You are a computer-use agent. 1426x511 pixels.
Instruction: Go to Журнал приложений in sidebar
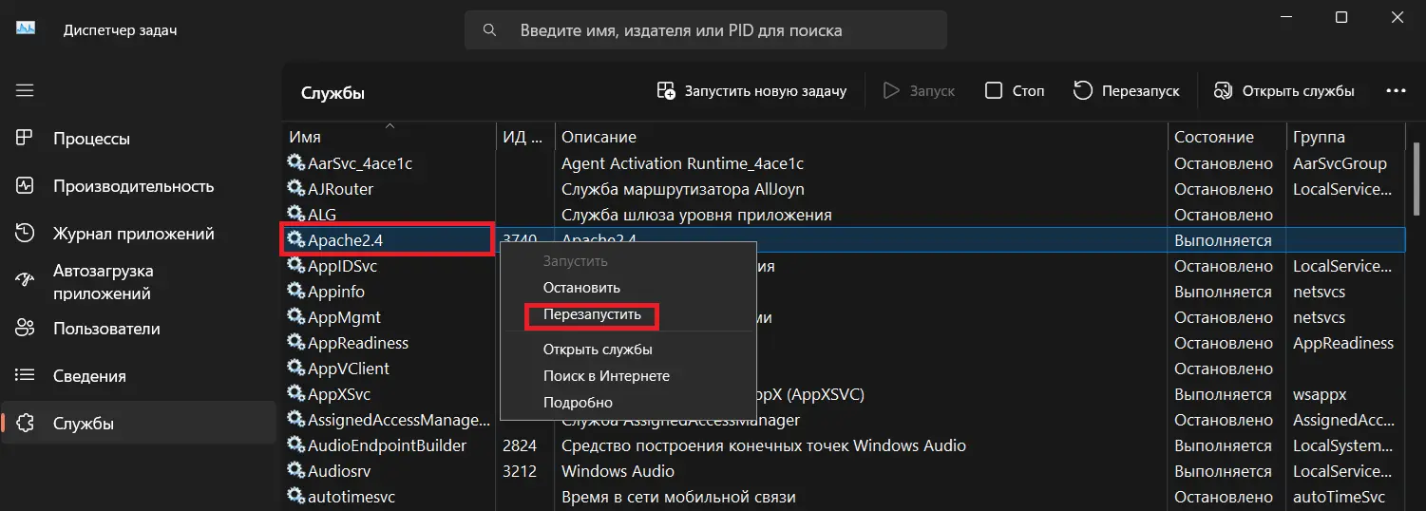[x=133, y=234]
